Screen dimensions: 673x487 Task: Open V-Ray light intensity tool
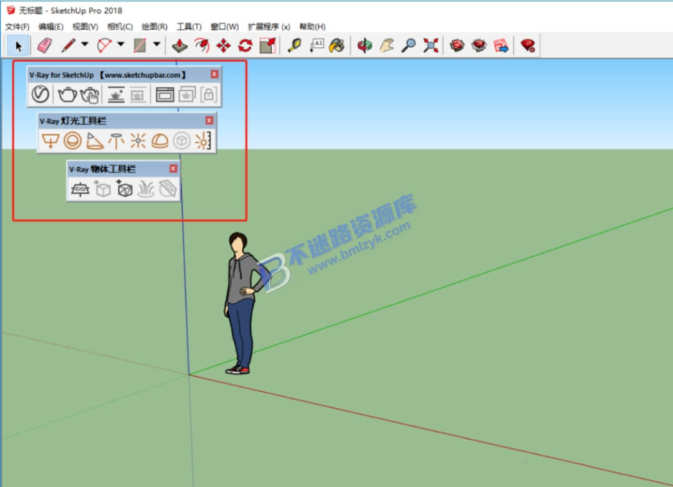click(203, 141)
